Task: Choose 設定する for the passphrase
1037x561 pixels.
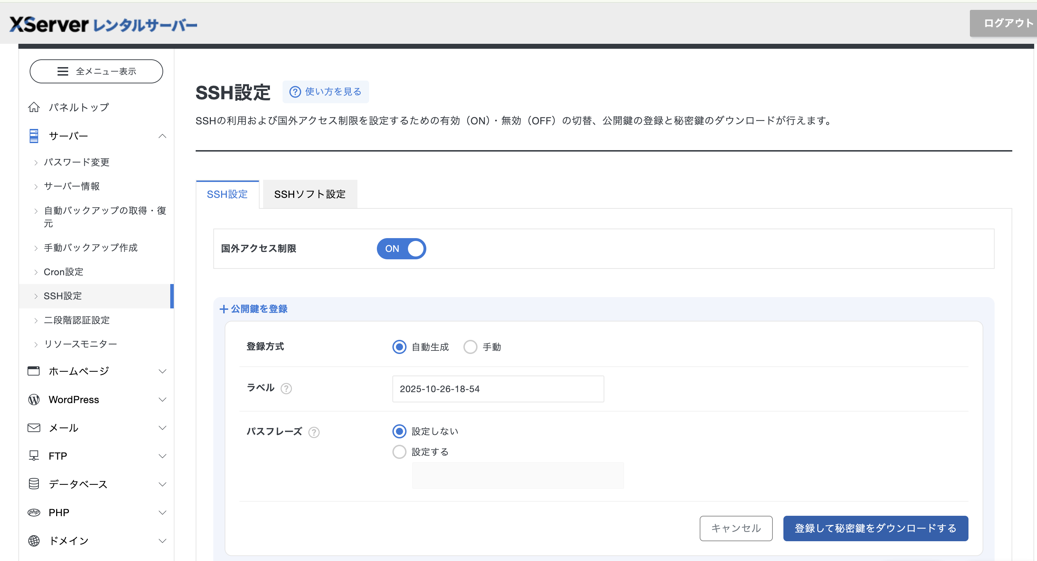Action: tap(399, 451)
